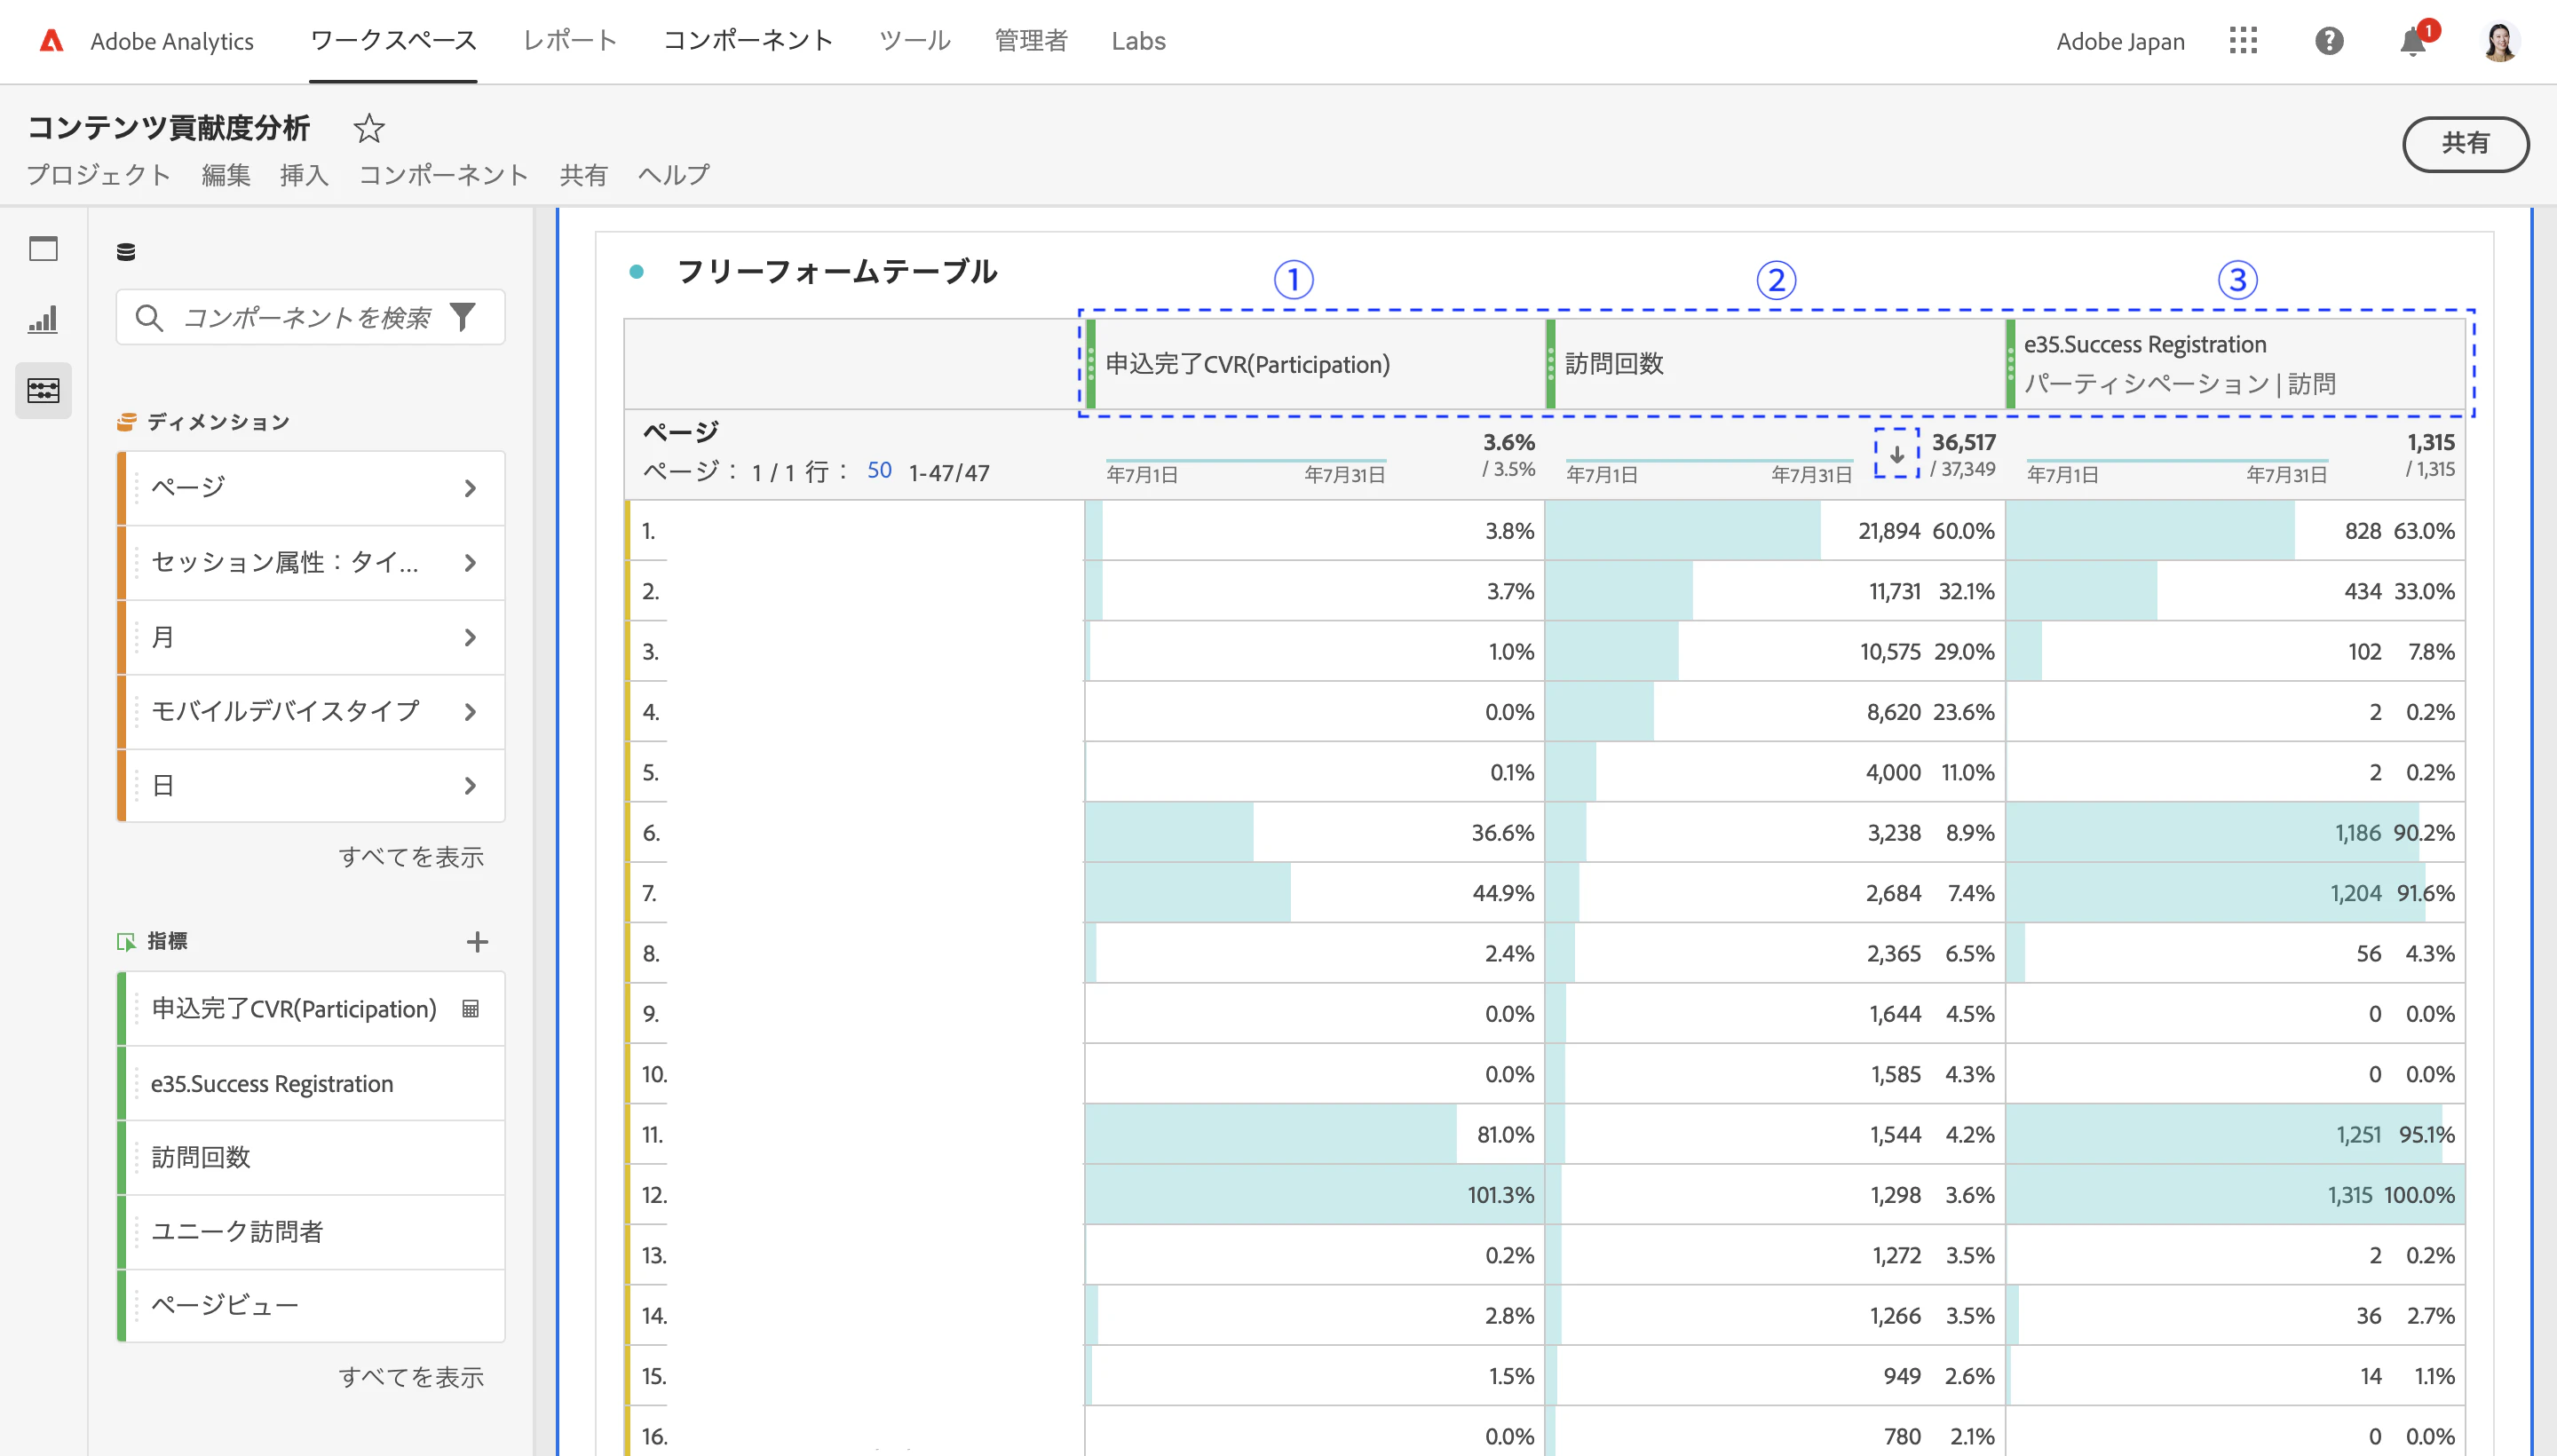Click the 共有 share button
The width and height of the screenshot is (2557, 1456).
[2465, 144]
